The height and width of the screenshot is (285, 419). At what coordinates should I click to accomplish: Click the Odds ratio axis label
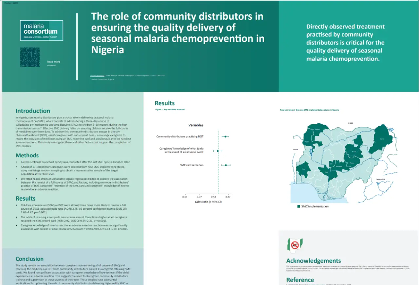pyautogui.click(x=208, y=202)
